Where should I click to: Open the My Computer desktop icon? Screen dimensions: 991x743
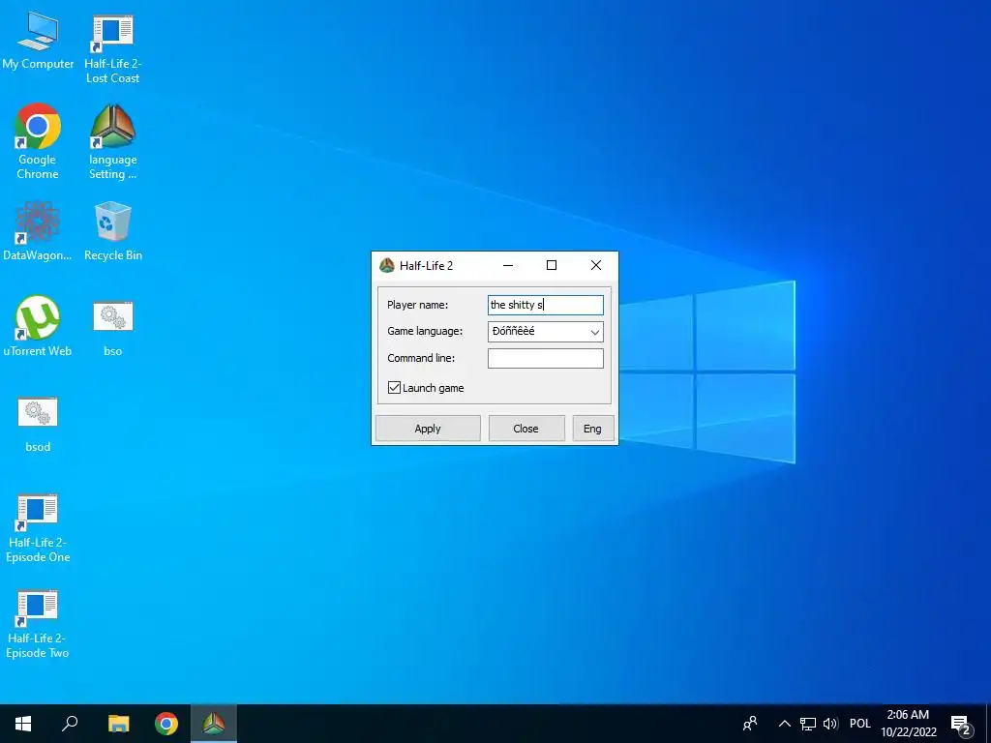(38, 40)
